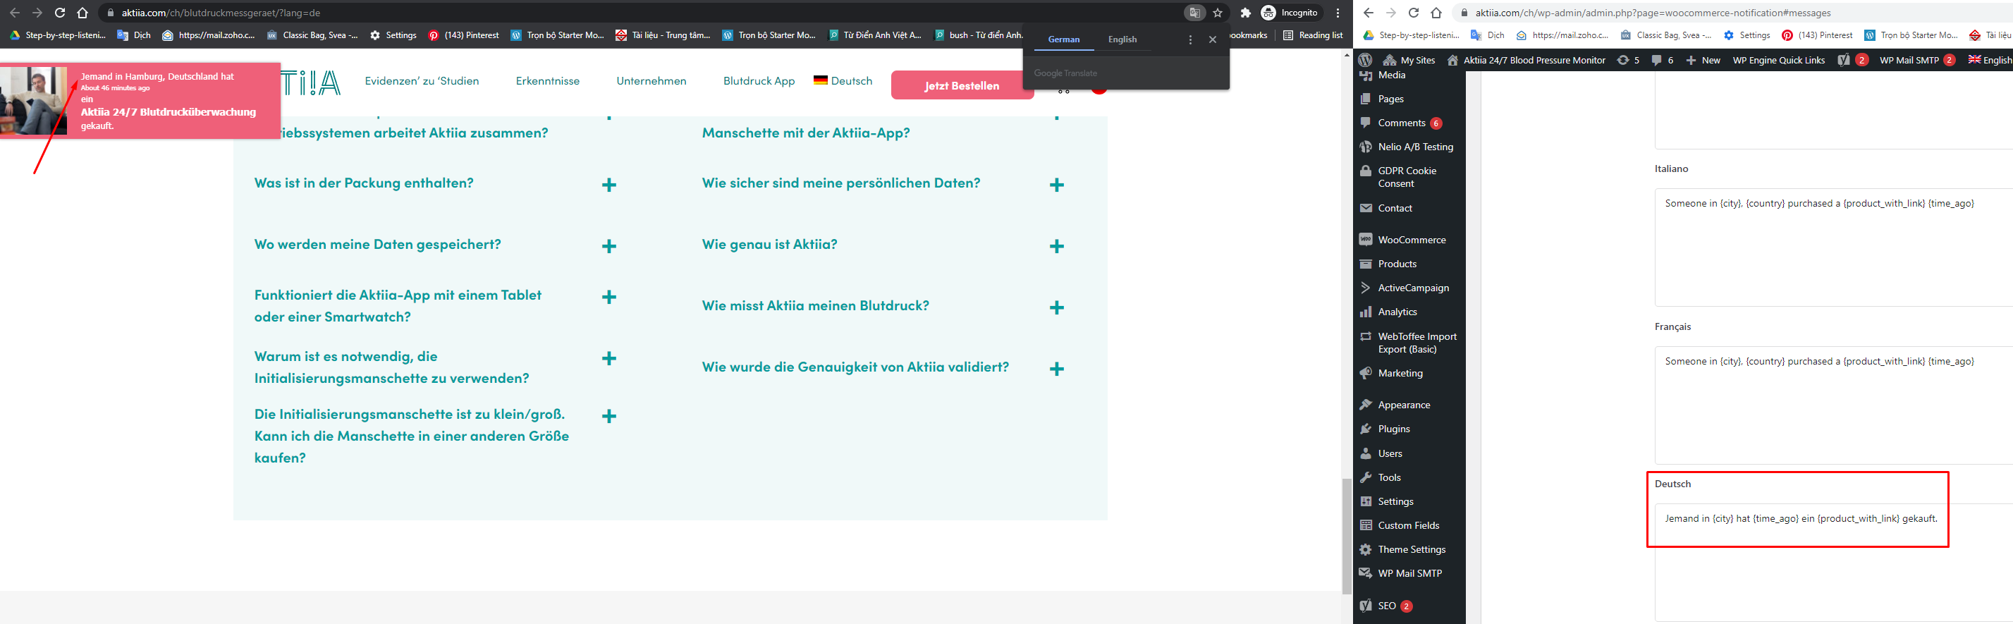The width and height of the screenshot is (2013, 624).
Task: Reload the aktiia blutdruckmessgeraet page in the left browser
Action: click(x=59, y=13)
